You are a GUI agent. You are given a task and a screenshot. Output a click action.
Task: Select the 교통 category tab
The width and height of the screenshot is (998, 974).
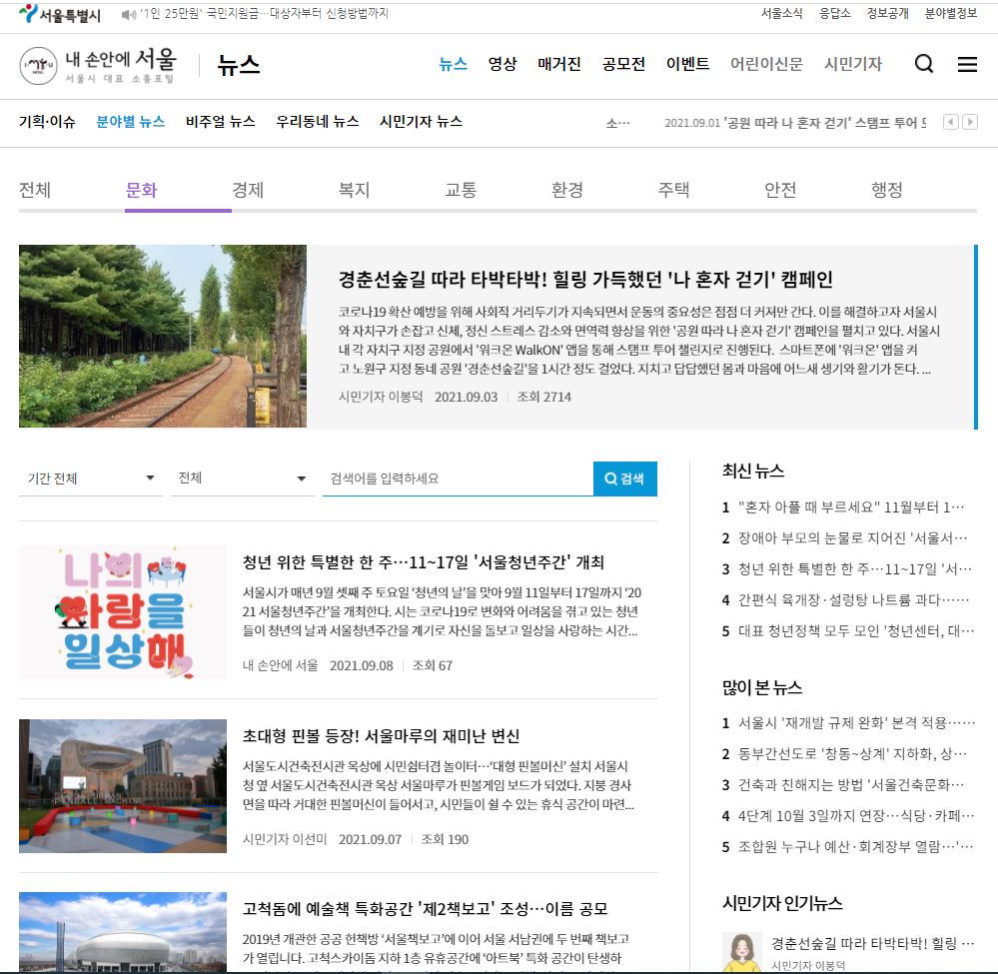[x=461, y=190]
